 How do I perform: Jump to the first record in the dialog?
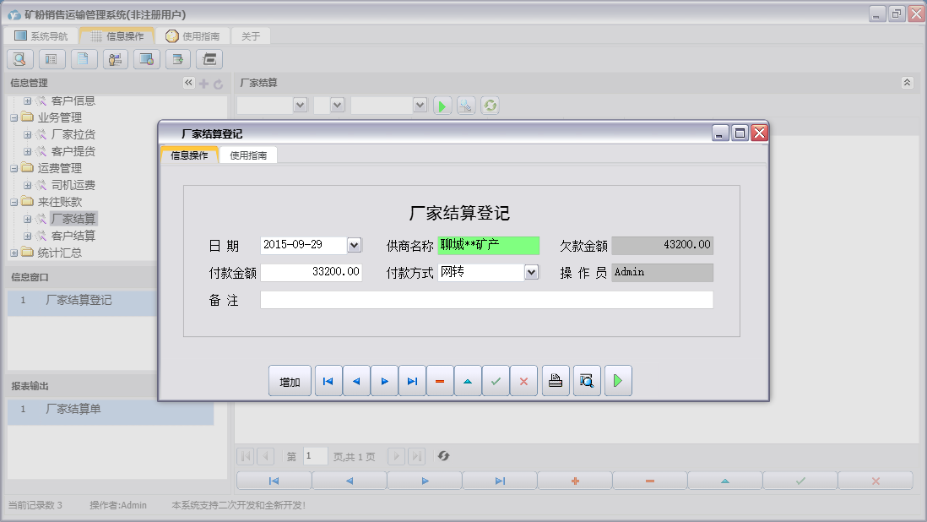(328, 382)
